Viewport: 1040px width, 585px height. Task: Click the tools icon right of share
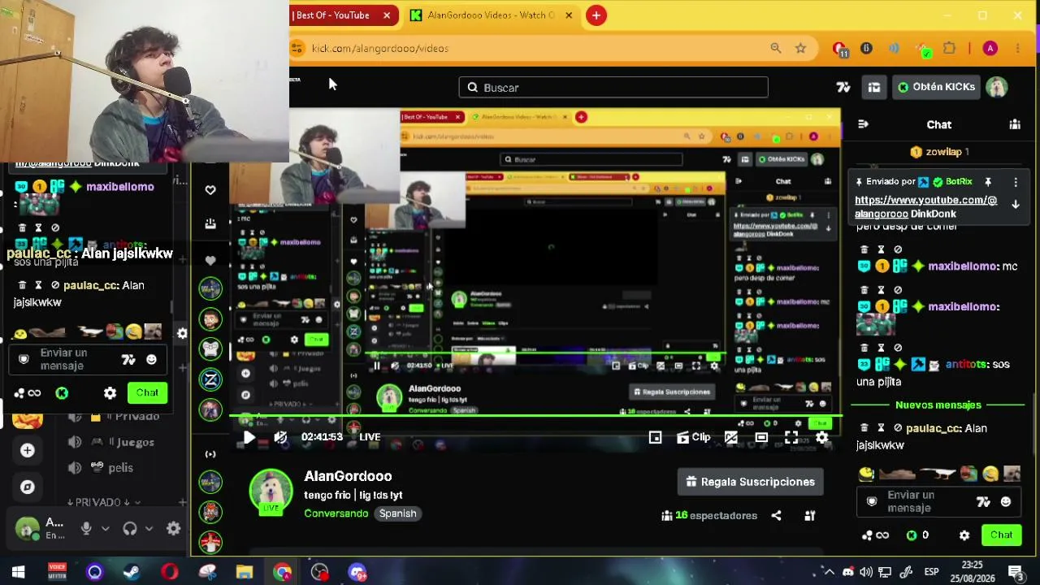[809, 515]
